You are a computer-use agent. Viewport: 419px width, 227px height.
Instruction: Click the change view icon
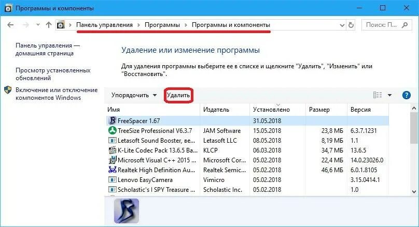pos(378,95)
